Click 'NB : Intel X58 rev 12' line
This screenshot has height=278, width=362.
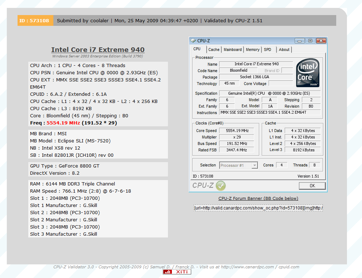click(55, 148)
